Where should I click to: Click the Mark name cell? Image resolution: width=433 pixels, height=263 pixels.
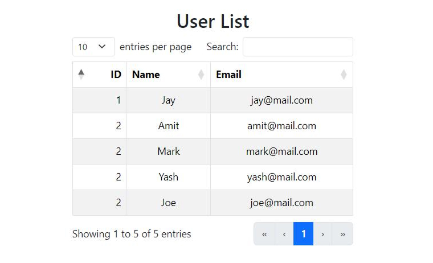pos(169,151)
